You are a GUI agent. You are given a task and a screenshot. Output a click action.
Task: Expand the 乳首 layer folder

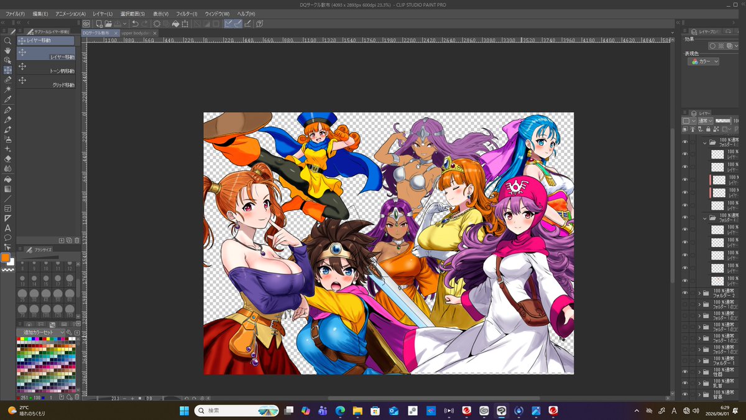[699, 383]
